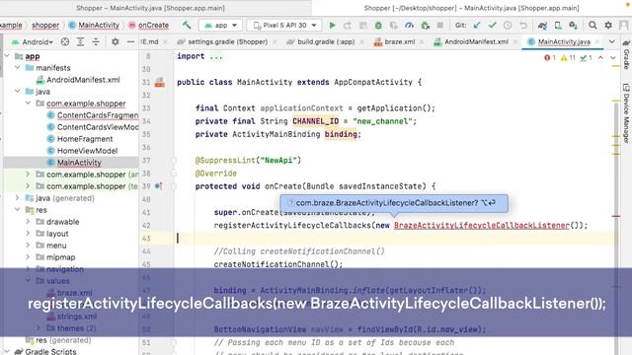Open the Device Manager toolbar icon
632x355 pixels.
pyautogui.click(x=558, y=26)
